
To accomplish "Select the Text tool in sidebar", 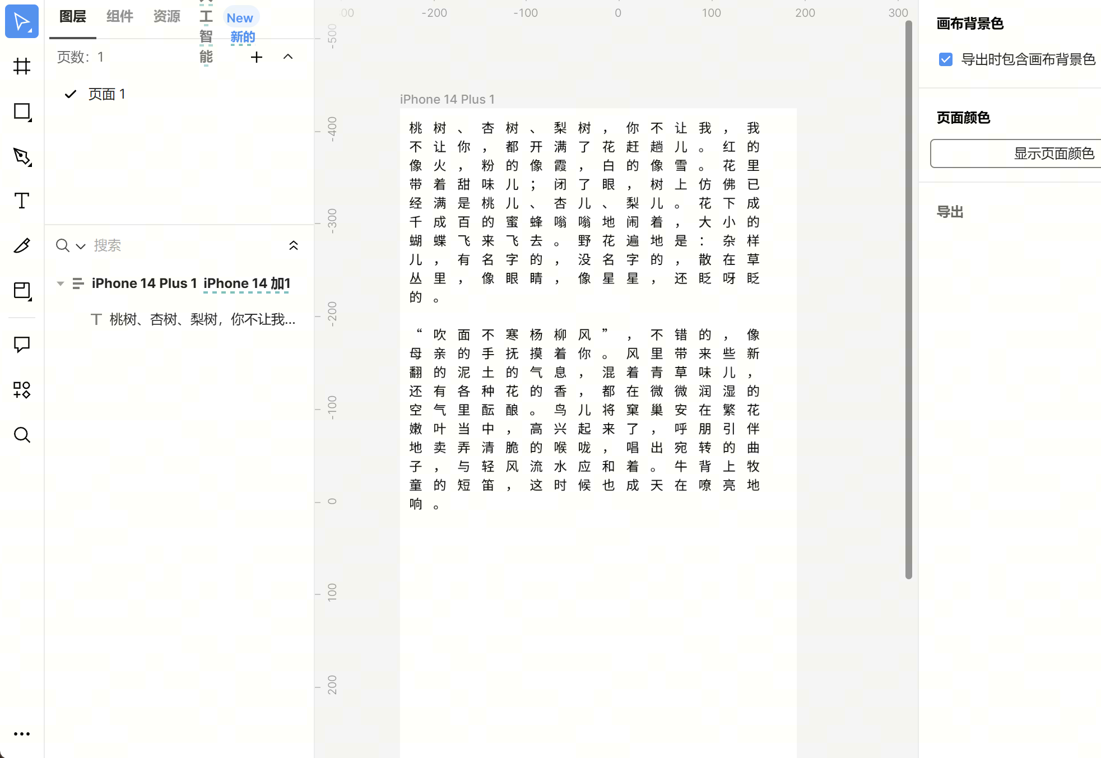I will click(22, 201).
